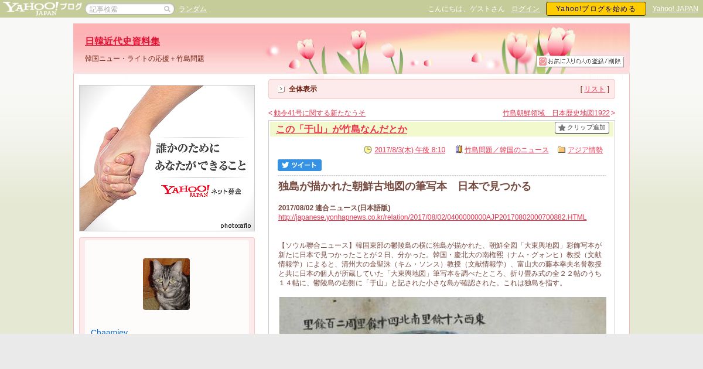The width and height of the screenshot is (703, 369).
Task: Click the Yahoo! Japan ブログ logo
Action: [42, 8]
